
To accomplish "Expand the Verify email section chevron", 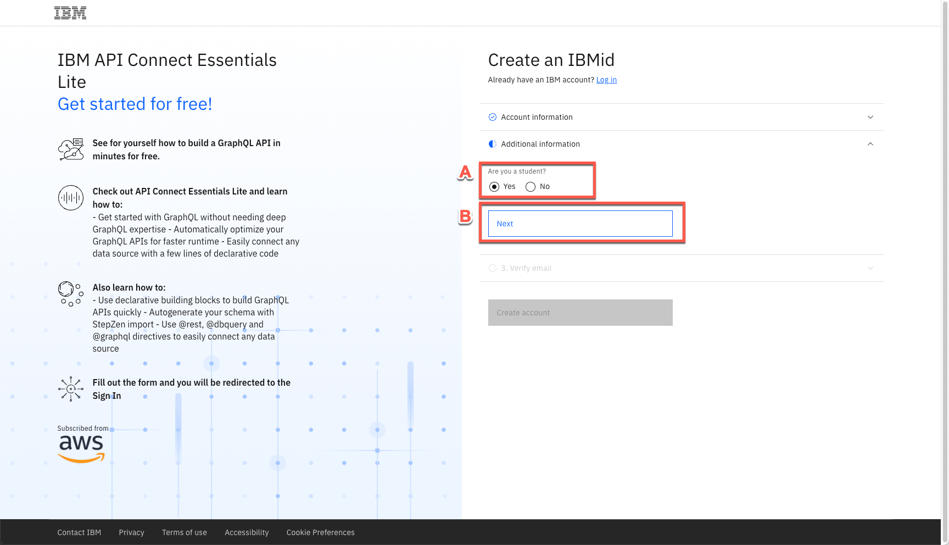I will pyautogui.click(x=870, y=268).
